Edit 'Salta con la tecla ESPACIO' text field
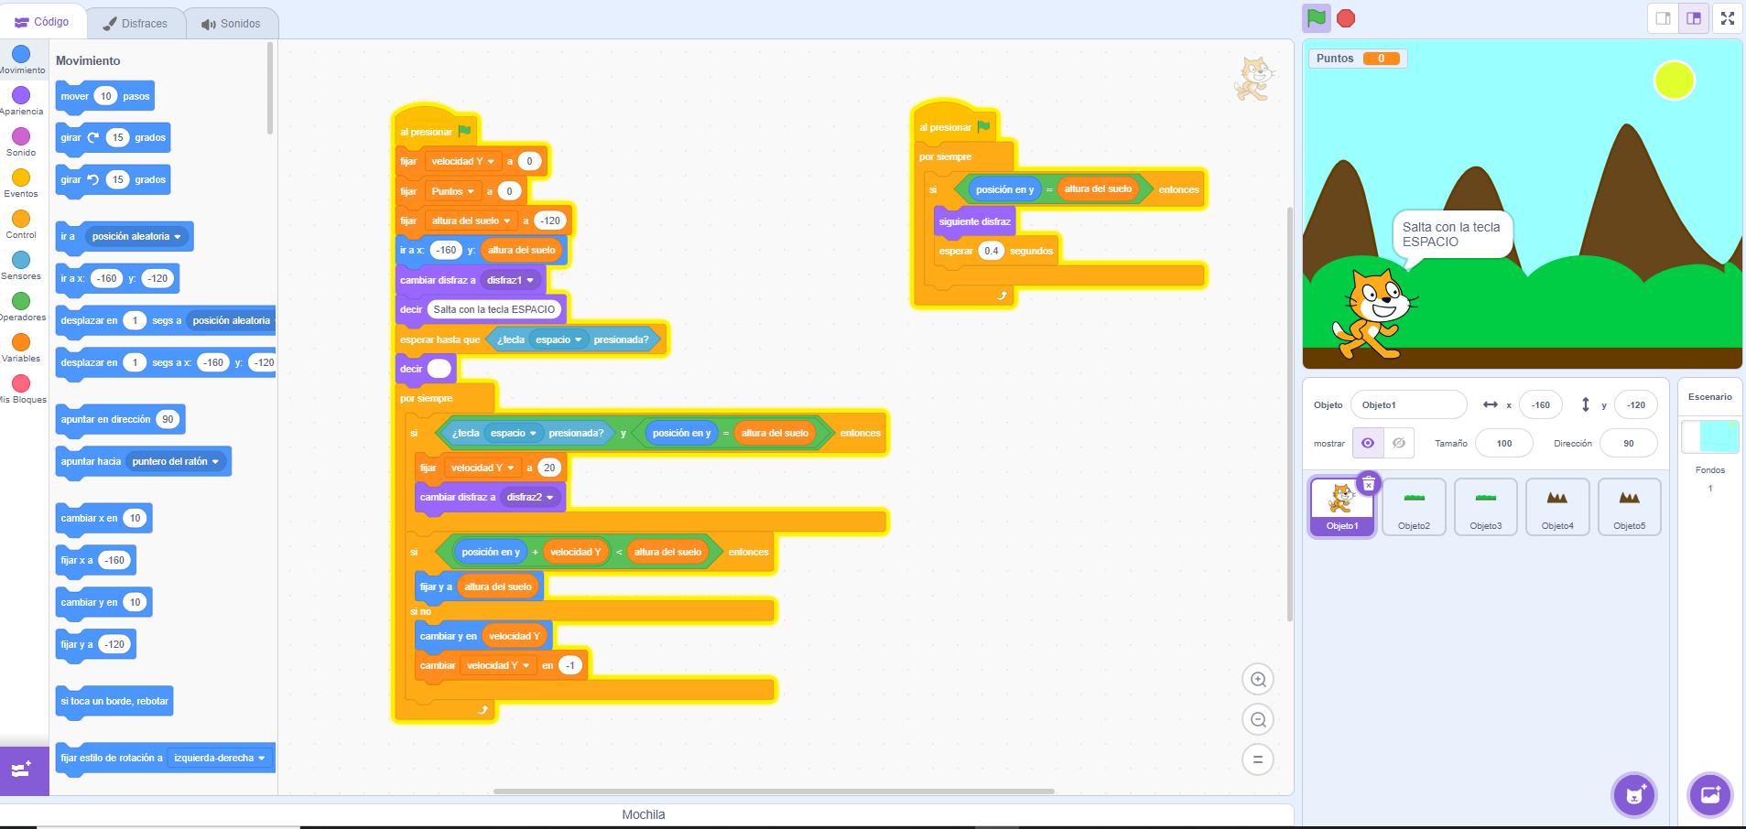The width and height of the screenshot is (1746, 829). (494, 309)
